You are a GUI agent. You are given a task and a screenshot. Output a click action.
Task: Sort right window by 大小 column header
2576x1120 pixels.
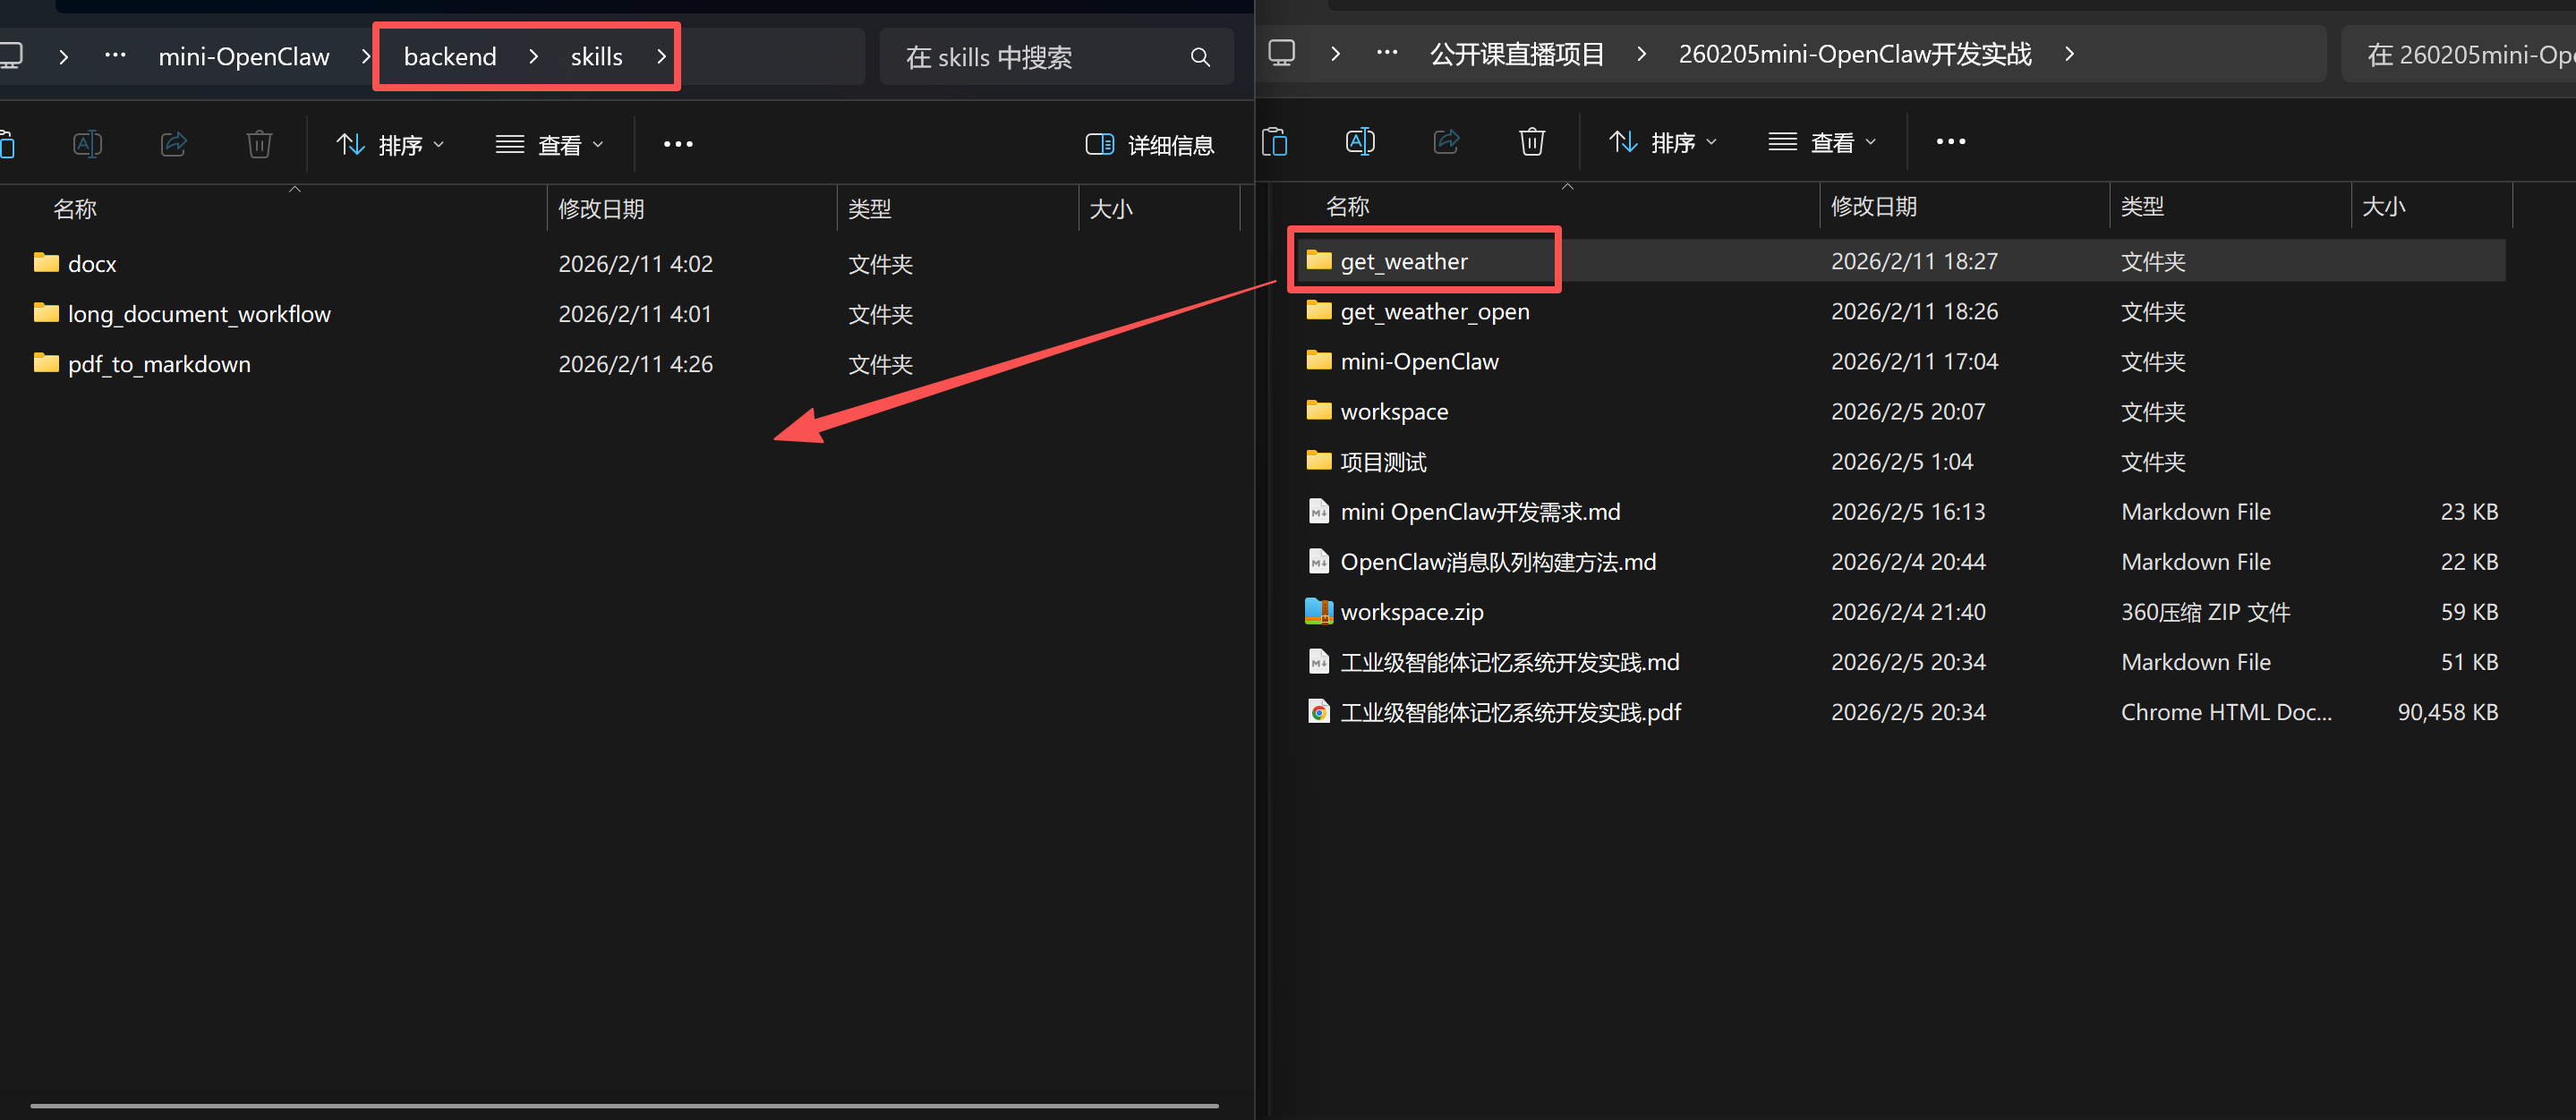(x=2383, y=206)
